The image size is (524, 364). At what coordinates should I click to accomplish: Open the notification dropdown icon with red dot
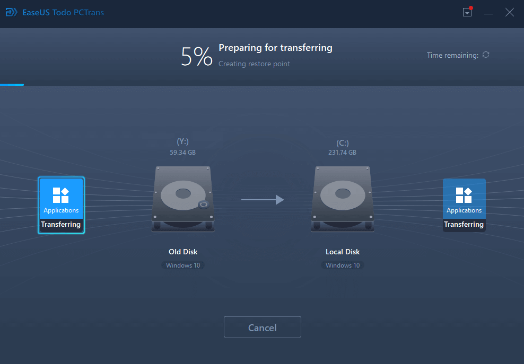point(467,13)
